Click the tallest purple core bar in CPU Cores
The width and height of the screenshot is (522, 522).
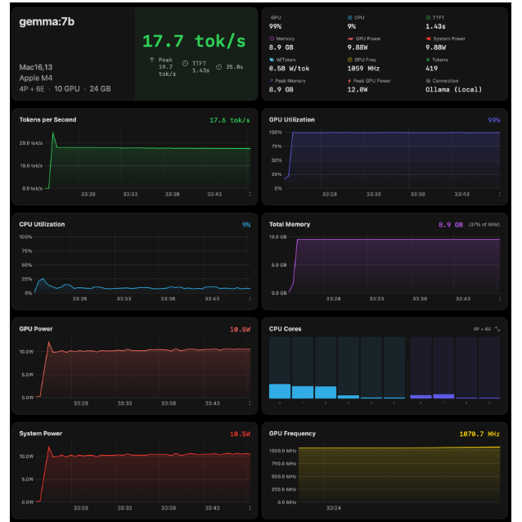443,396
